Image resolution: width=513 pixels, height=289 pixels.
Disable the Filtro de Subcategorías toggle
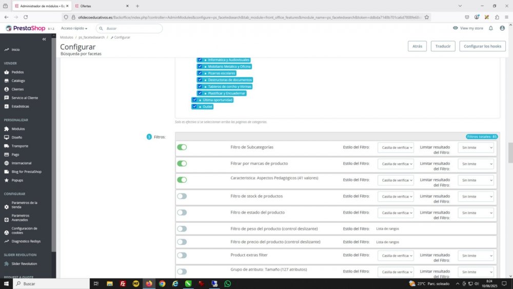tap(182, 147)
